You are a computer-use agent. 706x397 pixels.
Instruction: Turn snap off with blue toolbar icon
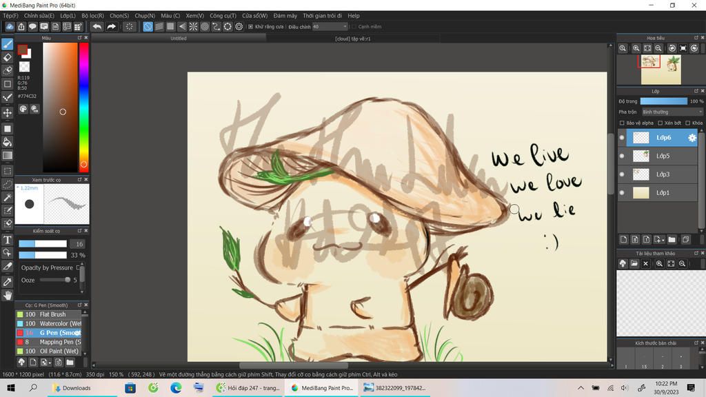148,27
